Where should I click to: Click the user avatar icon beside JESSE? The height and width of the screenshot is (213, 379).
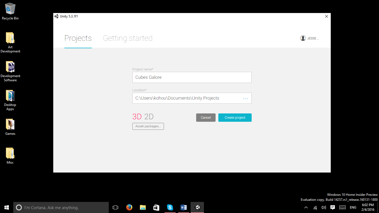(x=303, y=38)
